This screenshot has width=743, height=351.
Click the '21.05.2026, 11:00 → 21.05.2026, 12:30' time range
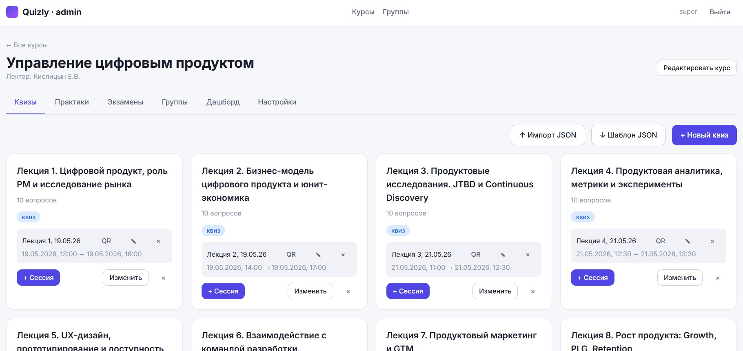[x=450, y=267]
